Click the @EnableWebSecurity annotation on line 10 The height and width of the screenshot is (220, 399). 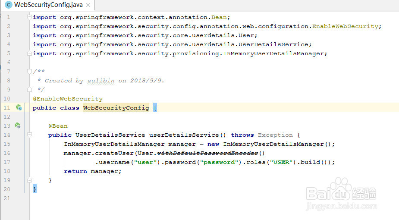click(x=68, y=99)
